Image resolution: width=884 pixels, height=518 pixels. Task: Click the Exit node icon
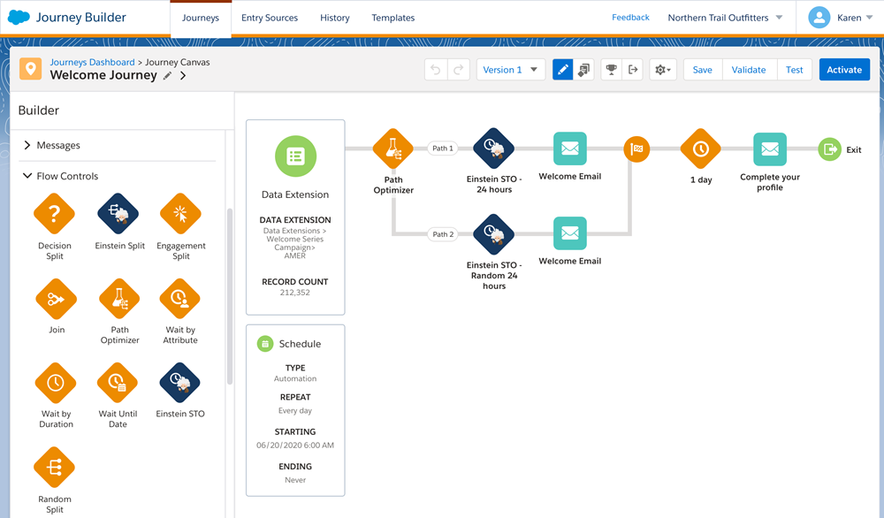pos(829,149)
